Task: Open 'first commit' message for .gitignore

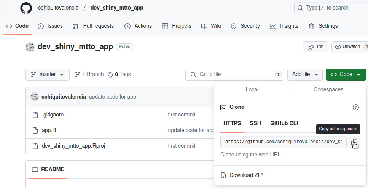Action: (x=182, y=115)
